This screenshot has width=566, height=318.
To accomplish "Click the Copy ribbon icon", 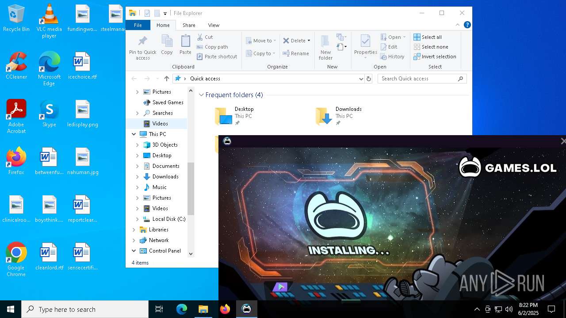I will pos(167,45).
